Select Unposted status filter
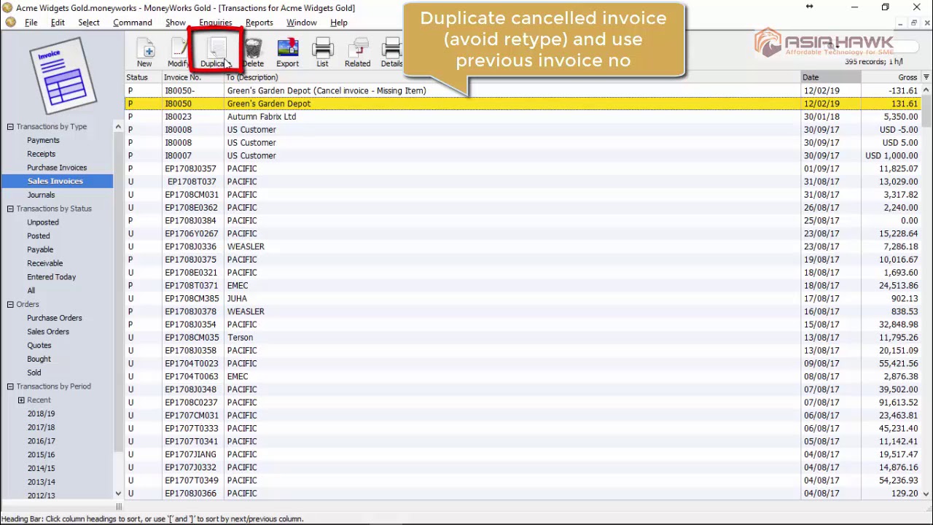This screenshot has width=933, height=525. tap(43, 222)
